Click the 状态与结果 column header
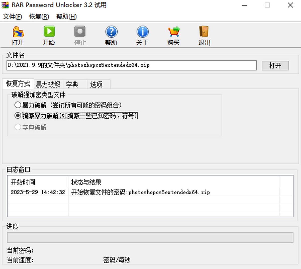The width and height of the screenshot is (301, 269). click(x=174, y=182)
